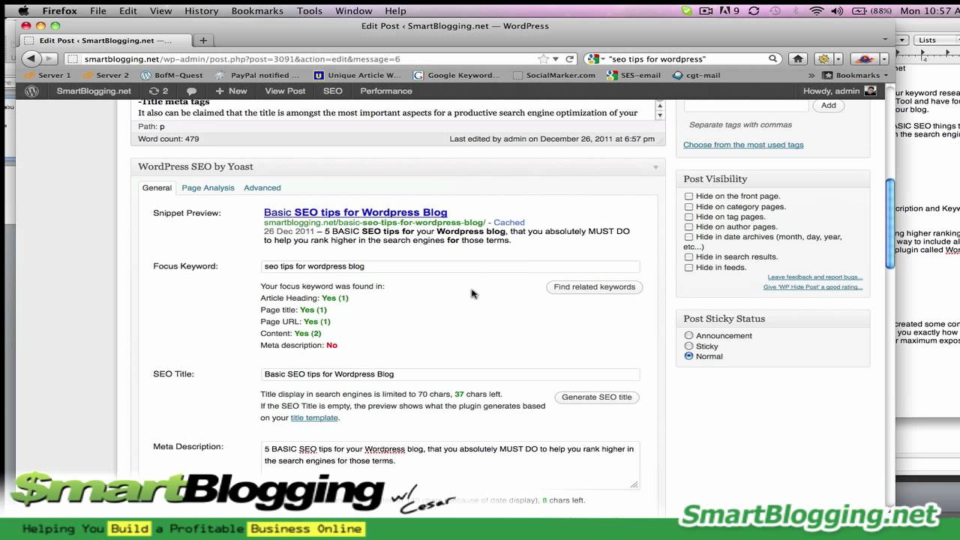Click the browser forward arrow button
Viewport: 960px width, 540px height.
[x=49, y=58]
